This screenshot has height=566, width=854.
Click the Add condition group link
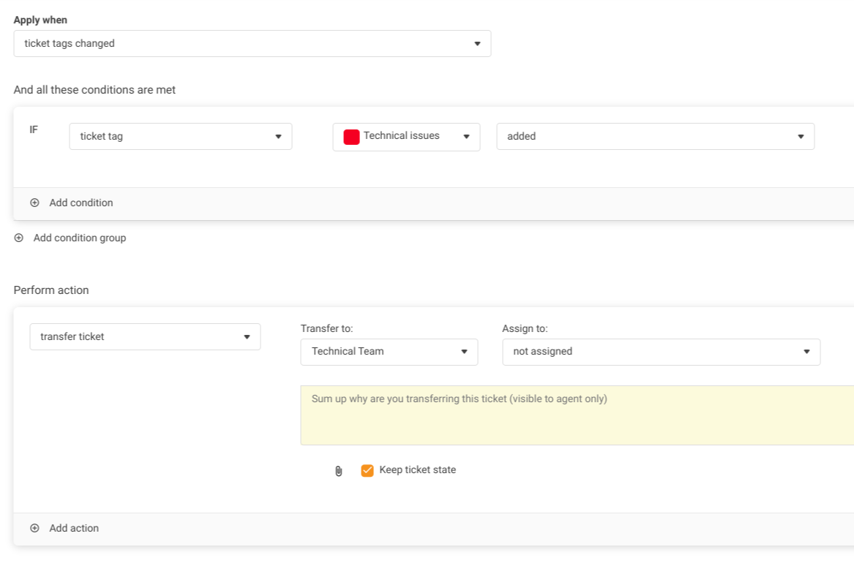pyautogui.click(x=80, y=238)
